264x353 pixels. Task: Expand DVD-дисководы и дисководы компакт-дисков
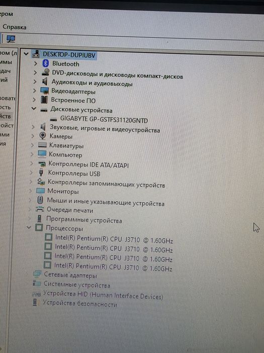click(x=35, y=73)
